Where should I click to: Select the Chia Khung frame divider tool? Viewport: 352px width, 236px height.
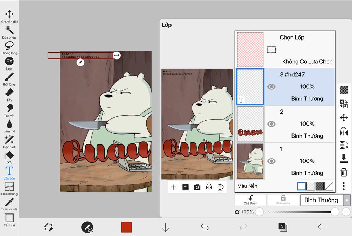coord(9,189)
